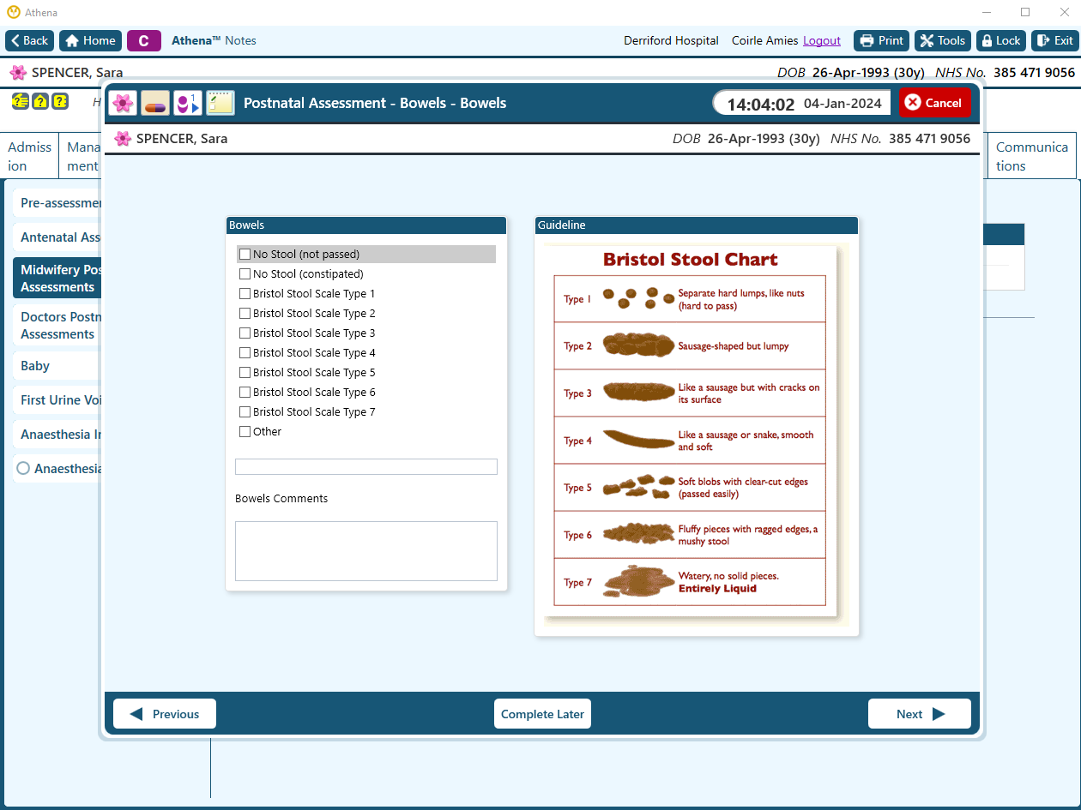Click the Athena logo in title bar

(x=13, y=12)
